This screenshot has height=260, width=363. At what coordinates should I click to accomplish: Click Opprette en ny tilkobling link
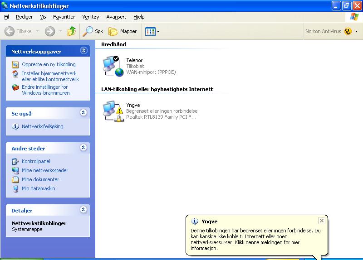coord(49,64)
